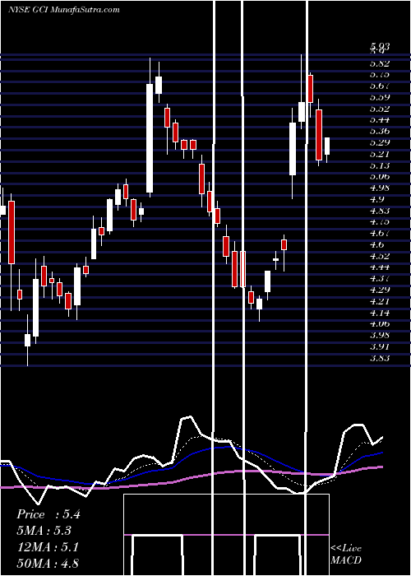Pick the 4.6 axis value

tap(376, 244)
